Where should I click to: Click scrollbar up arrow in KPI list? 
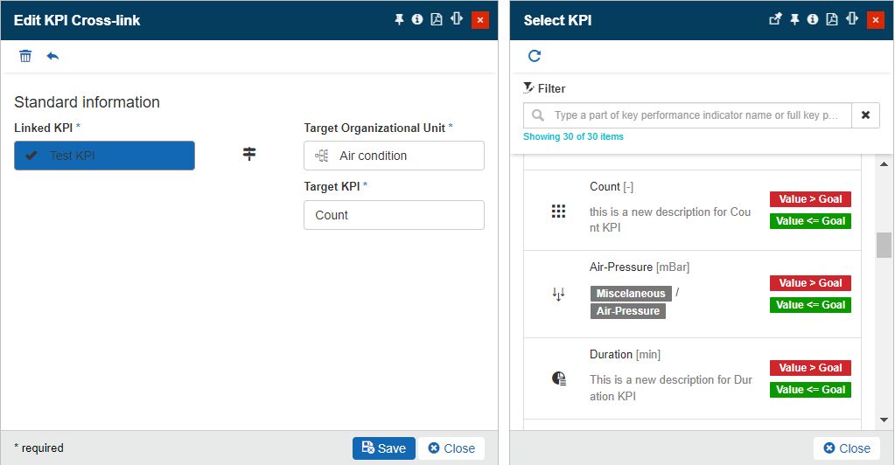(x=884, y=164)
